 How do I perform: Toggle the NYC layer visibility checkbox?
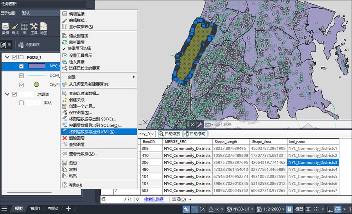22,66
